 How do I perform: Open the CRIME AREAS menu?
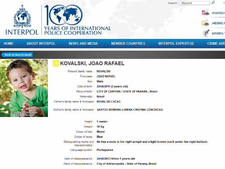216,44
